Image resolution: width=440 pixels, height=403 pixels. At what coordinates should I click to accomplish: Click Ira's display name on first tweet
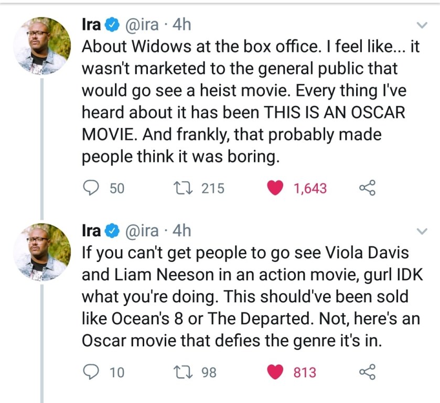tap(91, 25)
